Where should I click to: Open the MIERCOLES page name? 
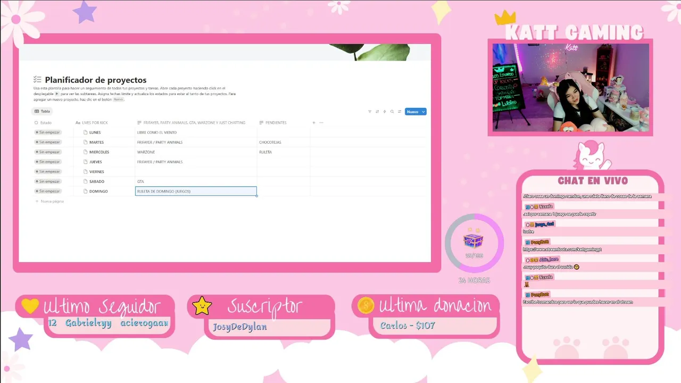[99, 152]
